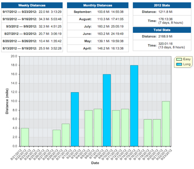Image resolution: width=194 pixels, height=169 pixels.
Task: Click the 4-mile Easy bar on 8/21/2012
Action: pos(25,137)
